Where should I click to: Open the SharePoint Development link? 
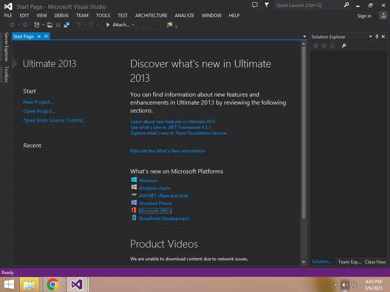point(164,219)
